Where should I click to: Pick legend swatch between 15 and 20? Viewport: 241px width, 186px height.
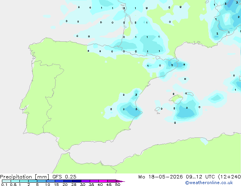point(59,181)
